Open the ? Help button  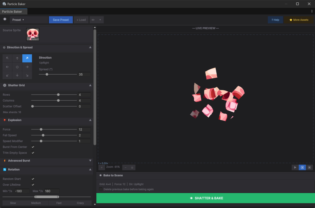coord(275,20)
